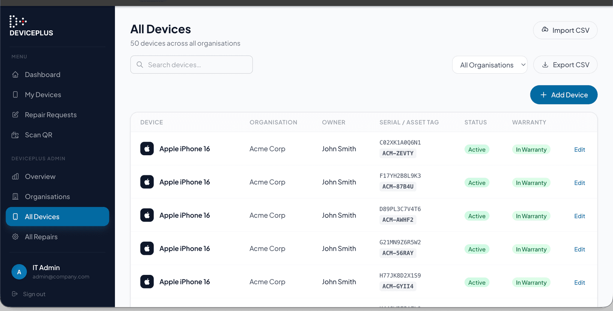This screenshot has height=311, width=613.
Task: Click the Dashboard home icon
Action: [x=15, y=74]
